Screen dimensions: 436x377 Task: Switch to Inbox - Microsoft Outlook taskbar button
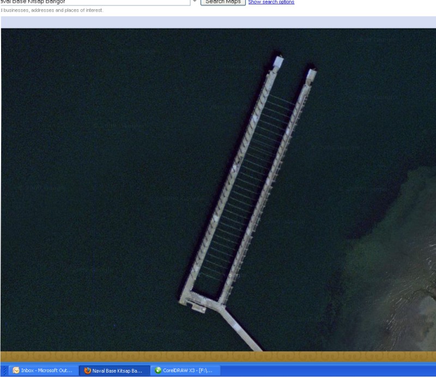(x=43, y=371)
